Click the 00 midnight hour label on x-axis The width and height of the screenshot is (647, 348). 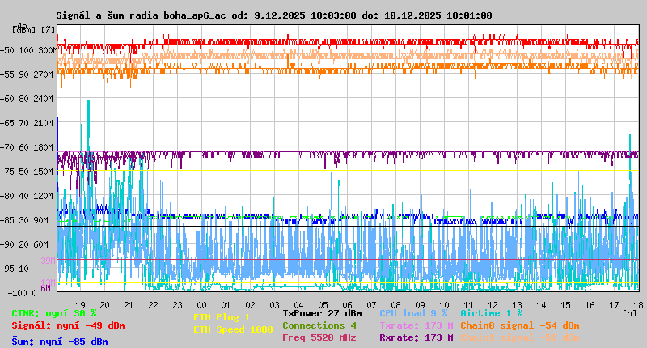click(201, 304)
